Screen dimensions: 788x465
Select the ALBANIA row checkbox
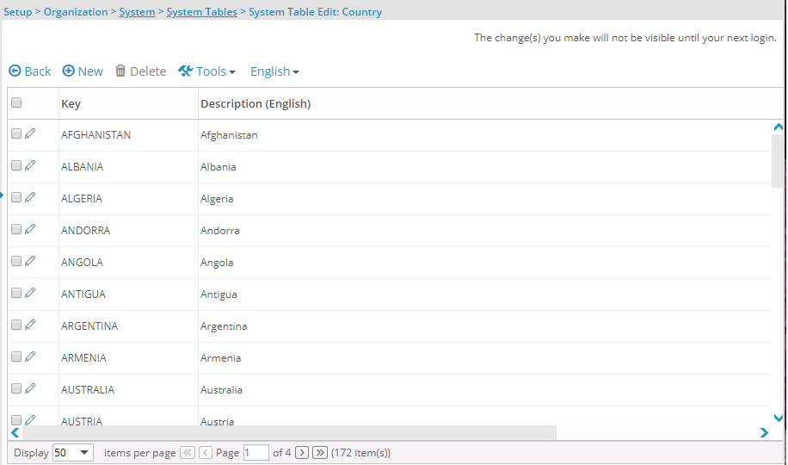[x=16, y=165]
